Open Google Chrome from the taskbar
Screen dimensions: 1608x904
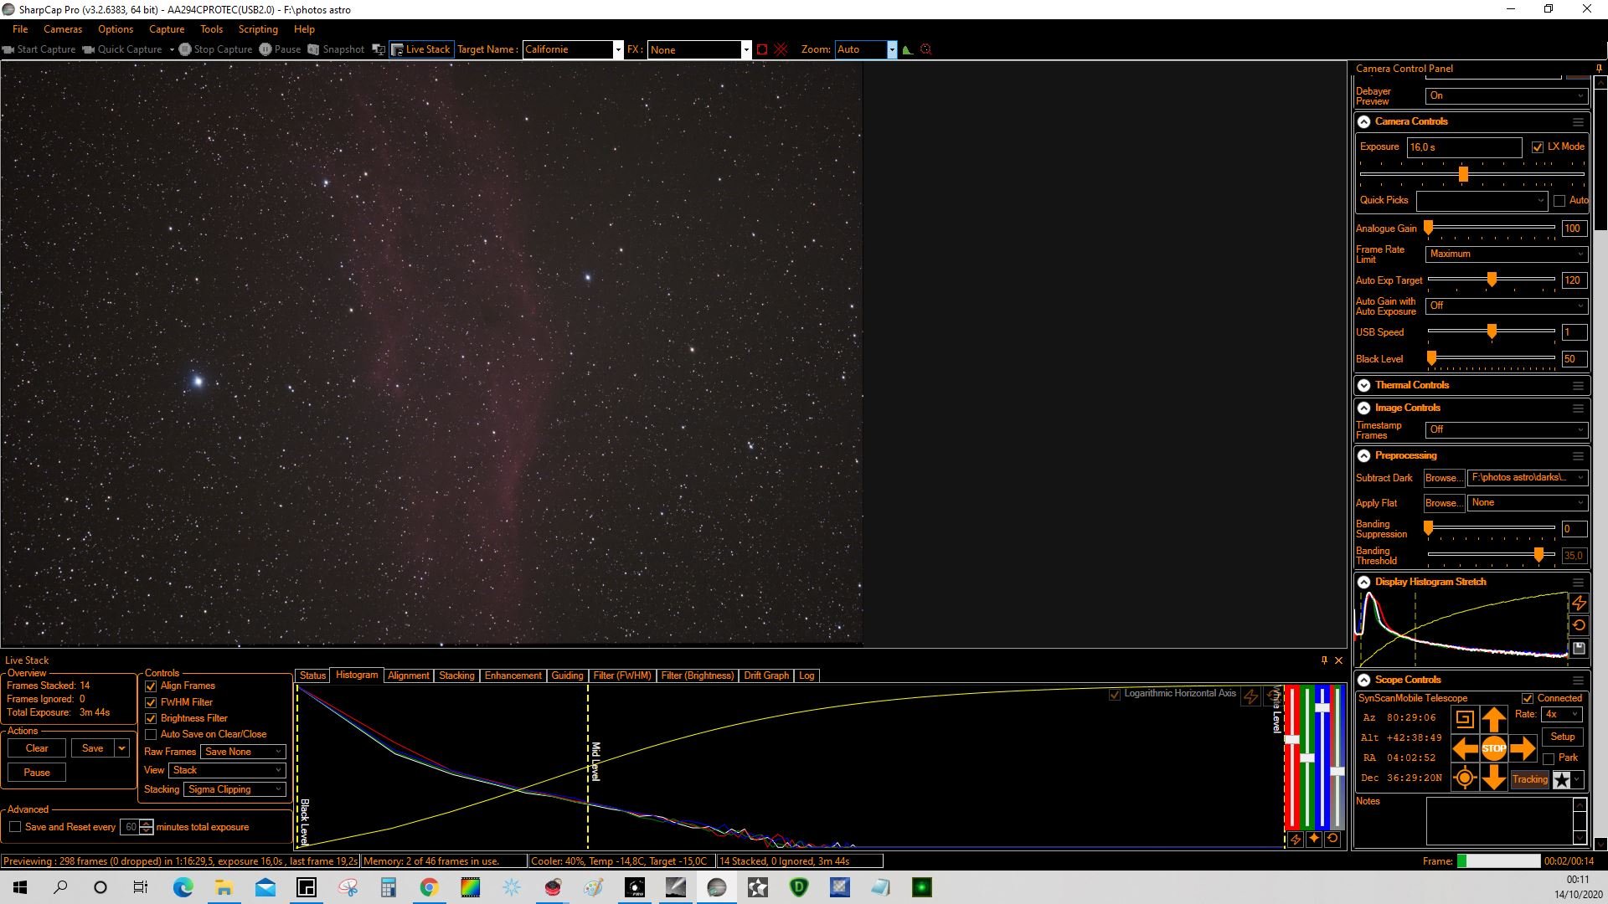(429, 887)
